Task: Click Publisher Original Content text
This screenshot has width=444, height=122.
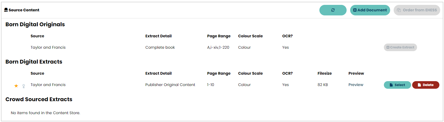Action: (170, 85)
